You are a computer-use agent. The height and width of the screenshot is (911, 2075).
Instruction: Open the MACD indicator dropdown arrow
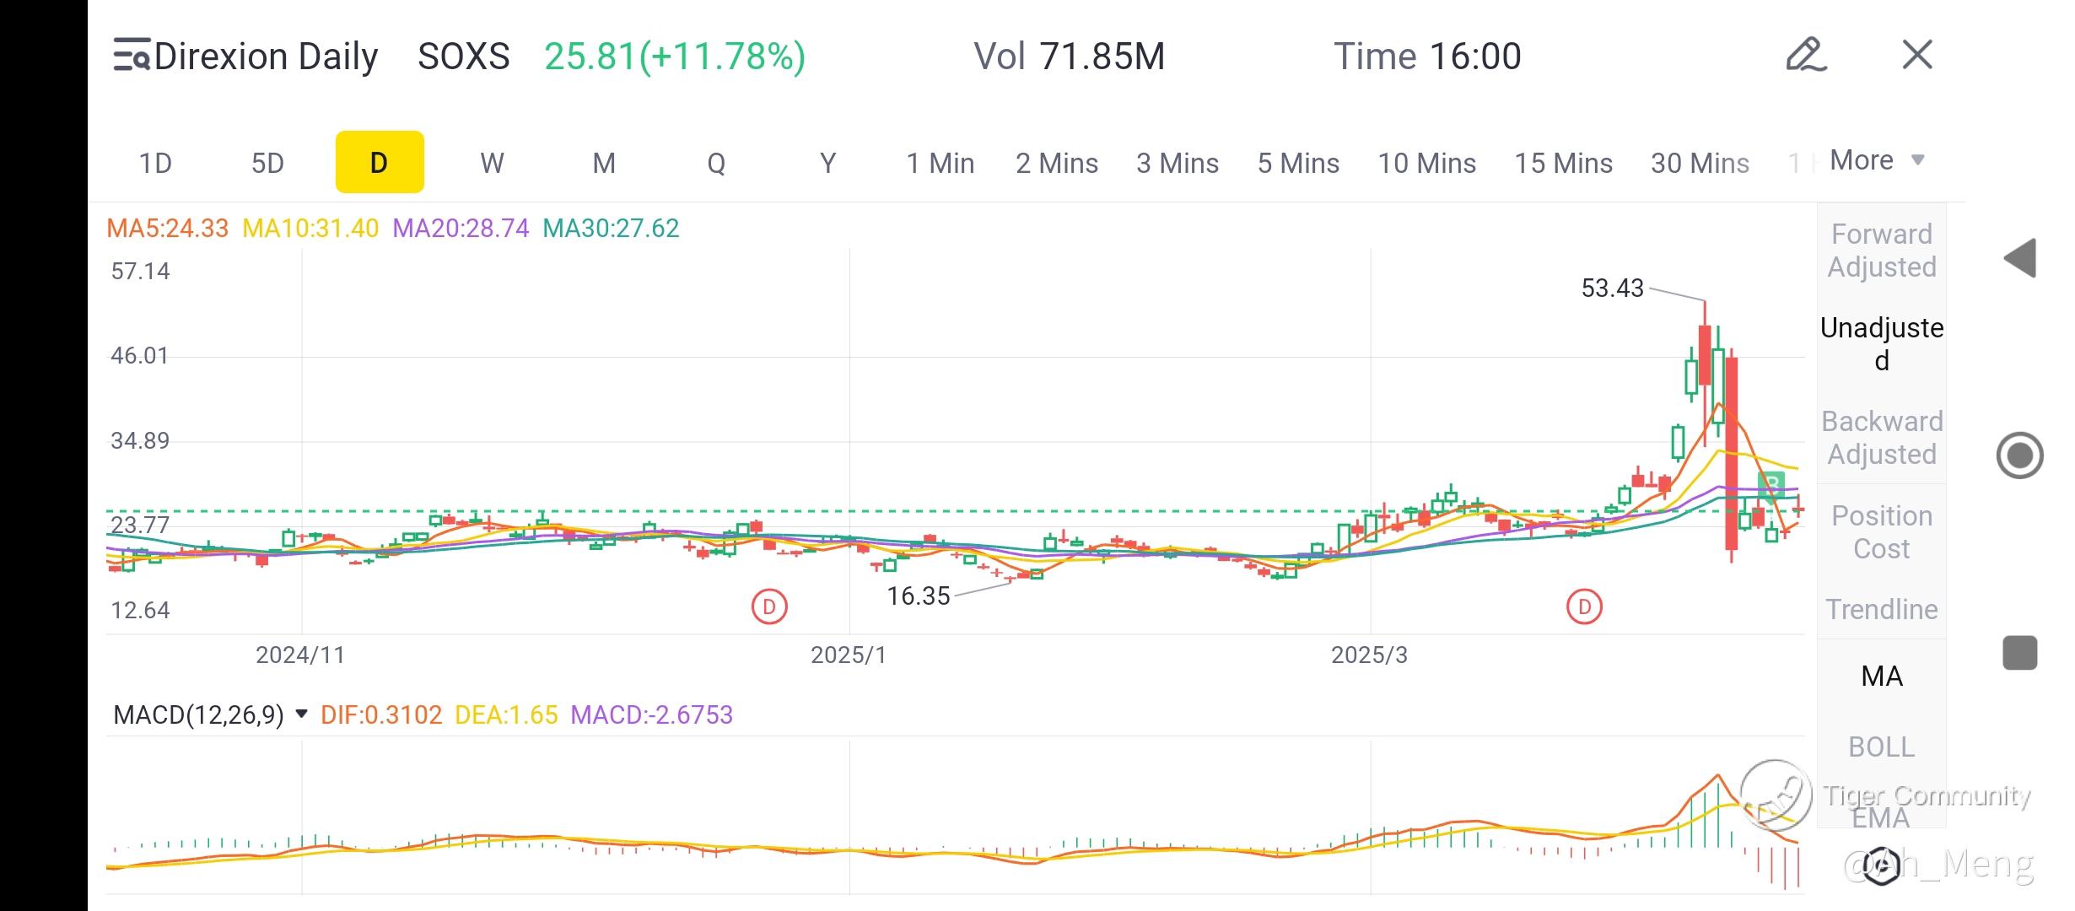pos(301,714)
